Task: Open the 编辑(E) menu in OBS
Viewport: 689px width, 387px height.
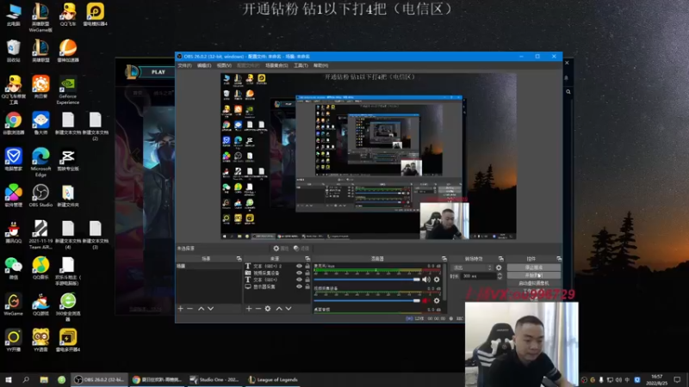Action: point(204,65)
